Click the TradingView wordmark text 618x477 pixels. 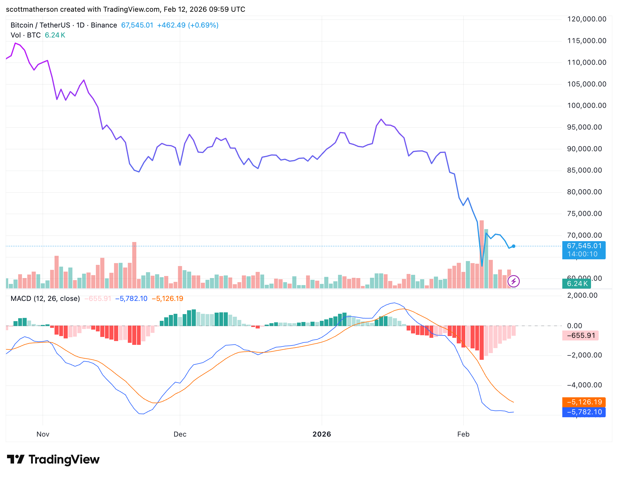coord(64,459)
